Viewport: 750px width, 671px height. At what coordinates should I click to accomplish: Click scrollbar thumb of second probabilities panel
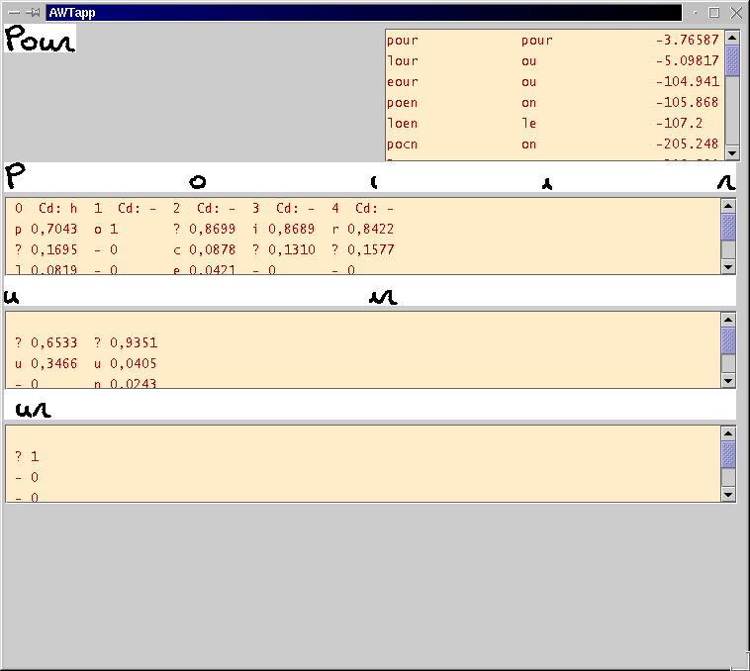tap(728, 340)
